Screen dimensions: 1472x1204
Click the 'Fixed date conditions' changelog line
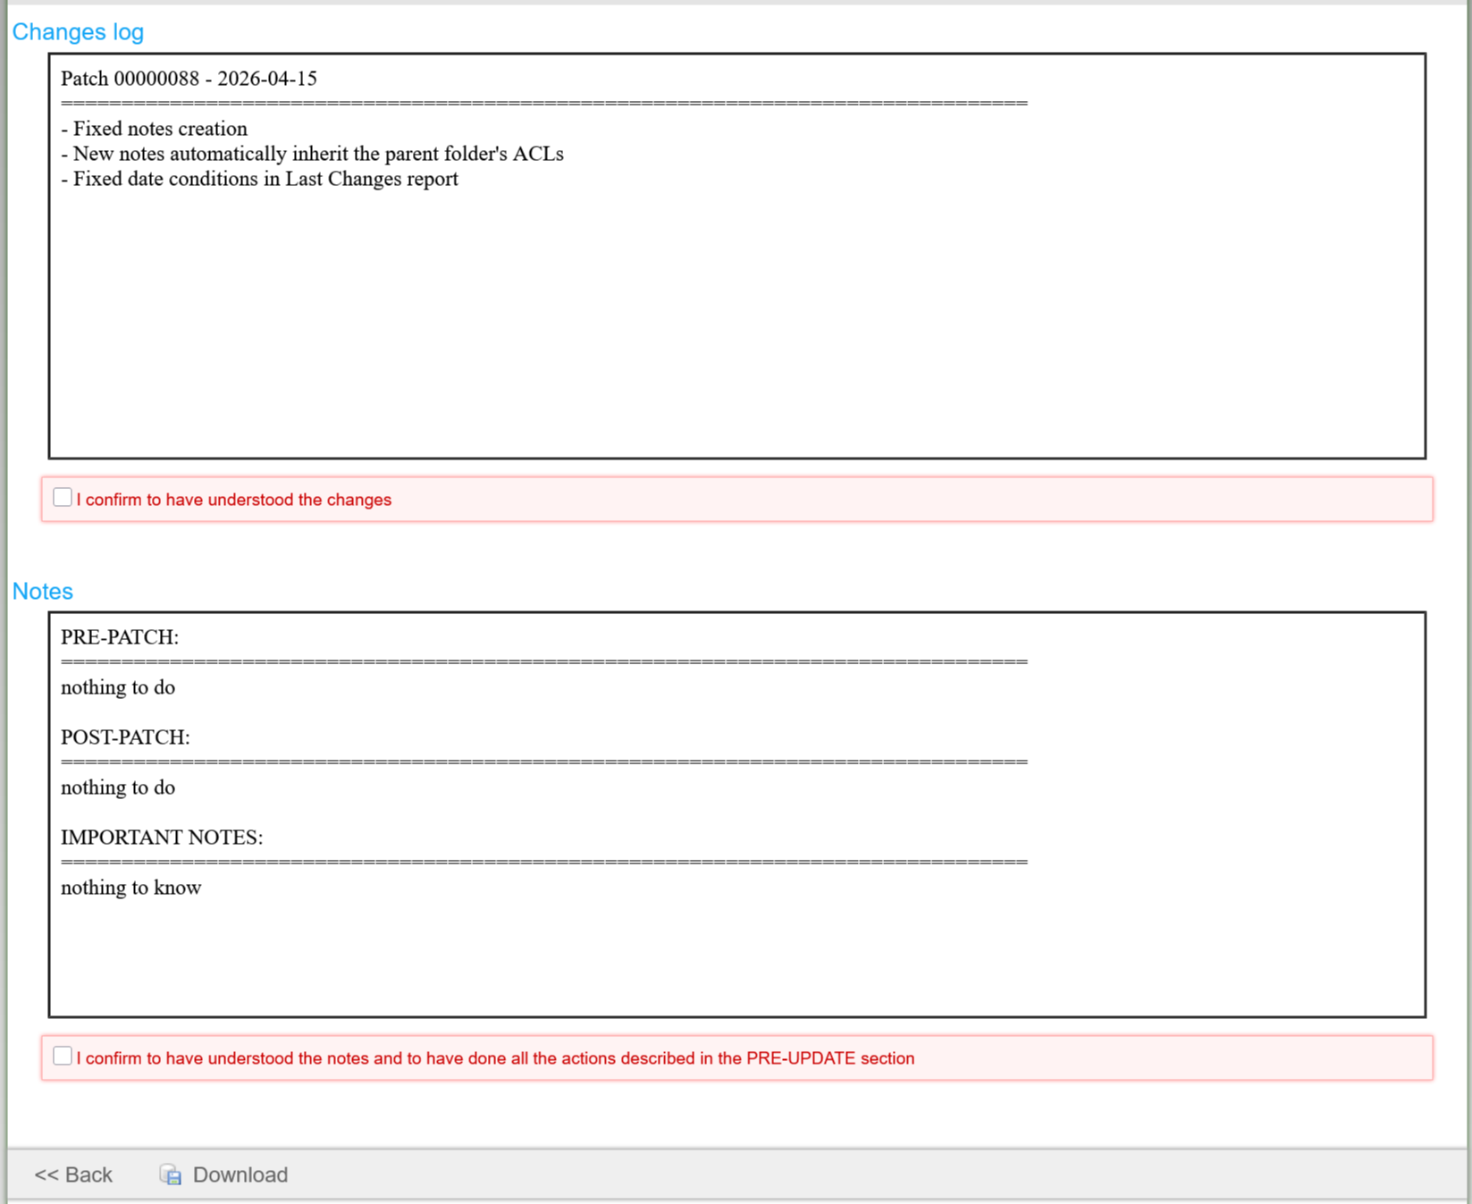click(260, 179)
